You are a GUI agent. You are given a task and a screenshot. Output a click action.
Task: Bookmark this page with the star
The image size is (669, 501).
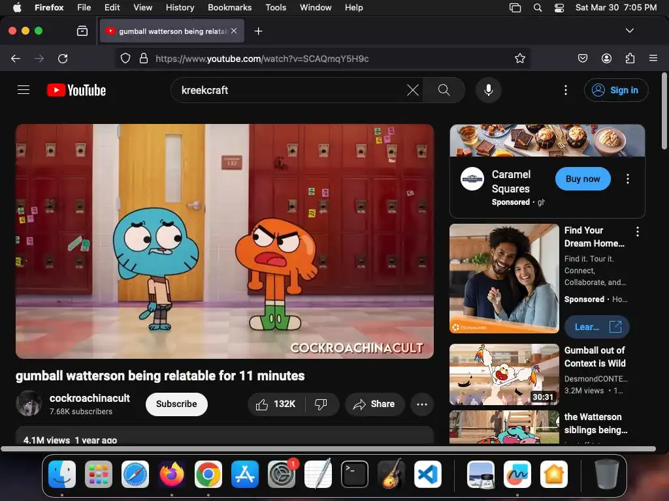tap(519, 58)
